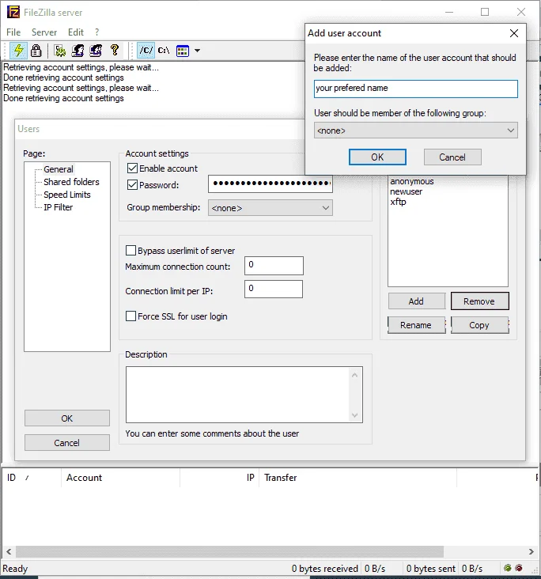Click the red status indicator in status bar
The image size is (541, 579).
click(x=519, y=568)
